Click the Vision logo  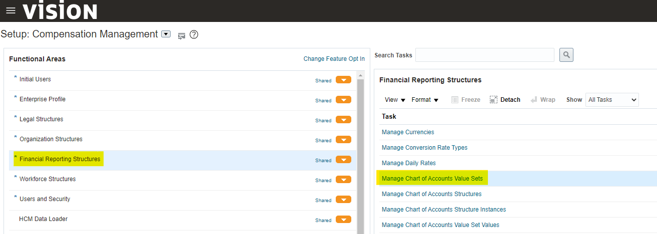[60, 10]
